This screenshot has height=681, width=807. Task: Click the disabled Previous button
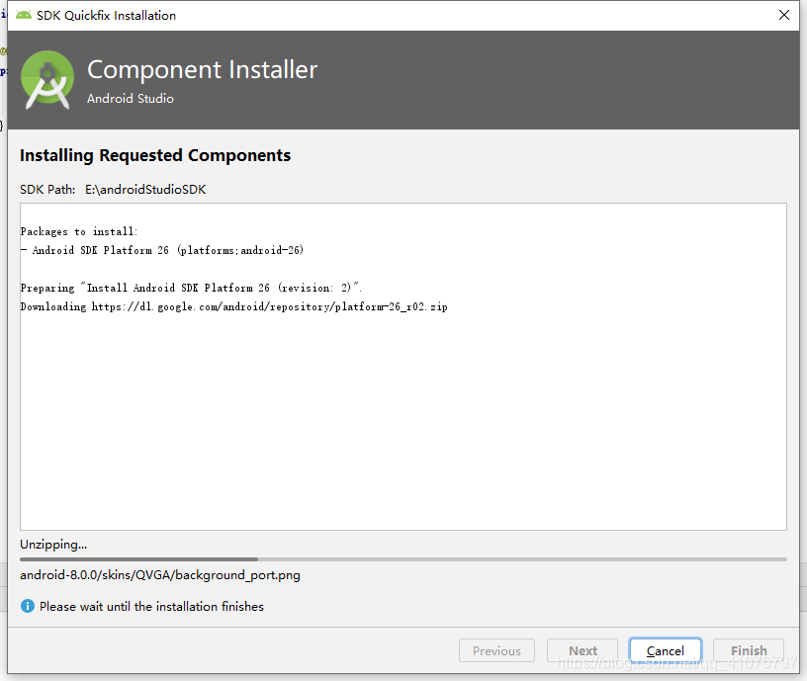point(496,650)
